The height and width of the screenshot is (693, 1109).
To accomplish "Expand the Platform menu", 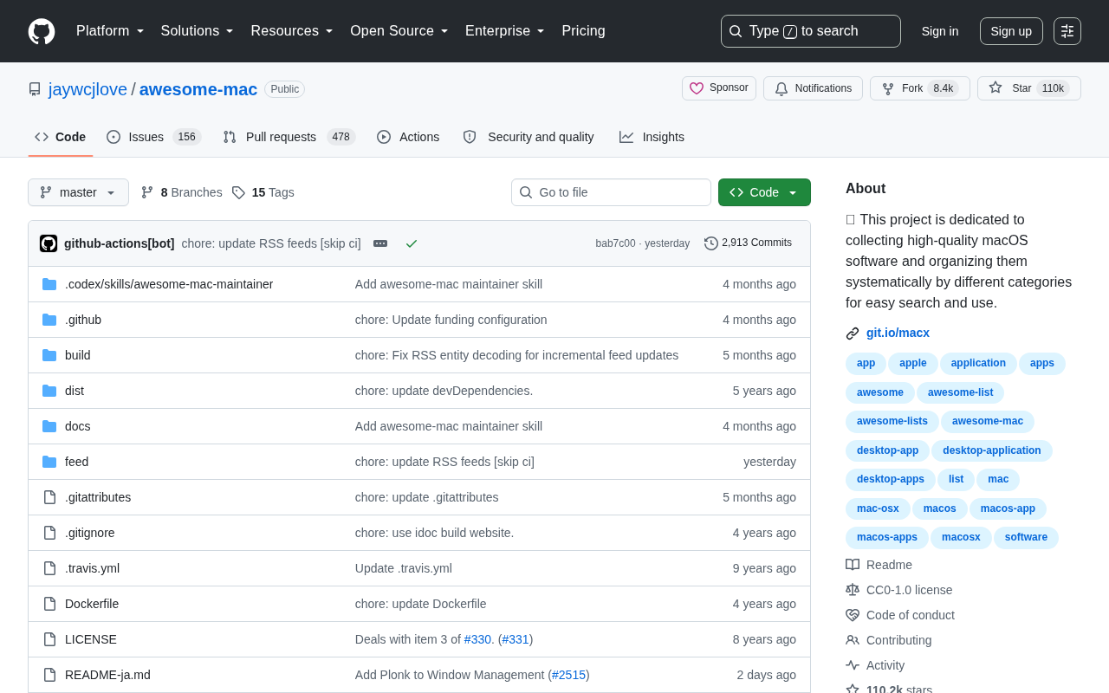I will [x=110, y=31].
